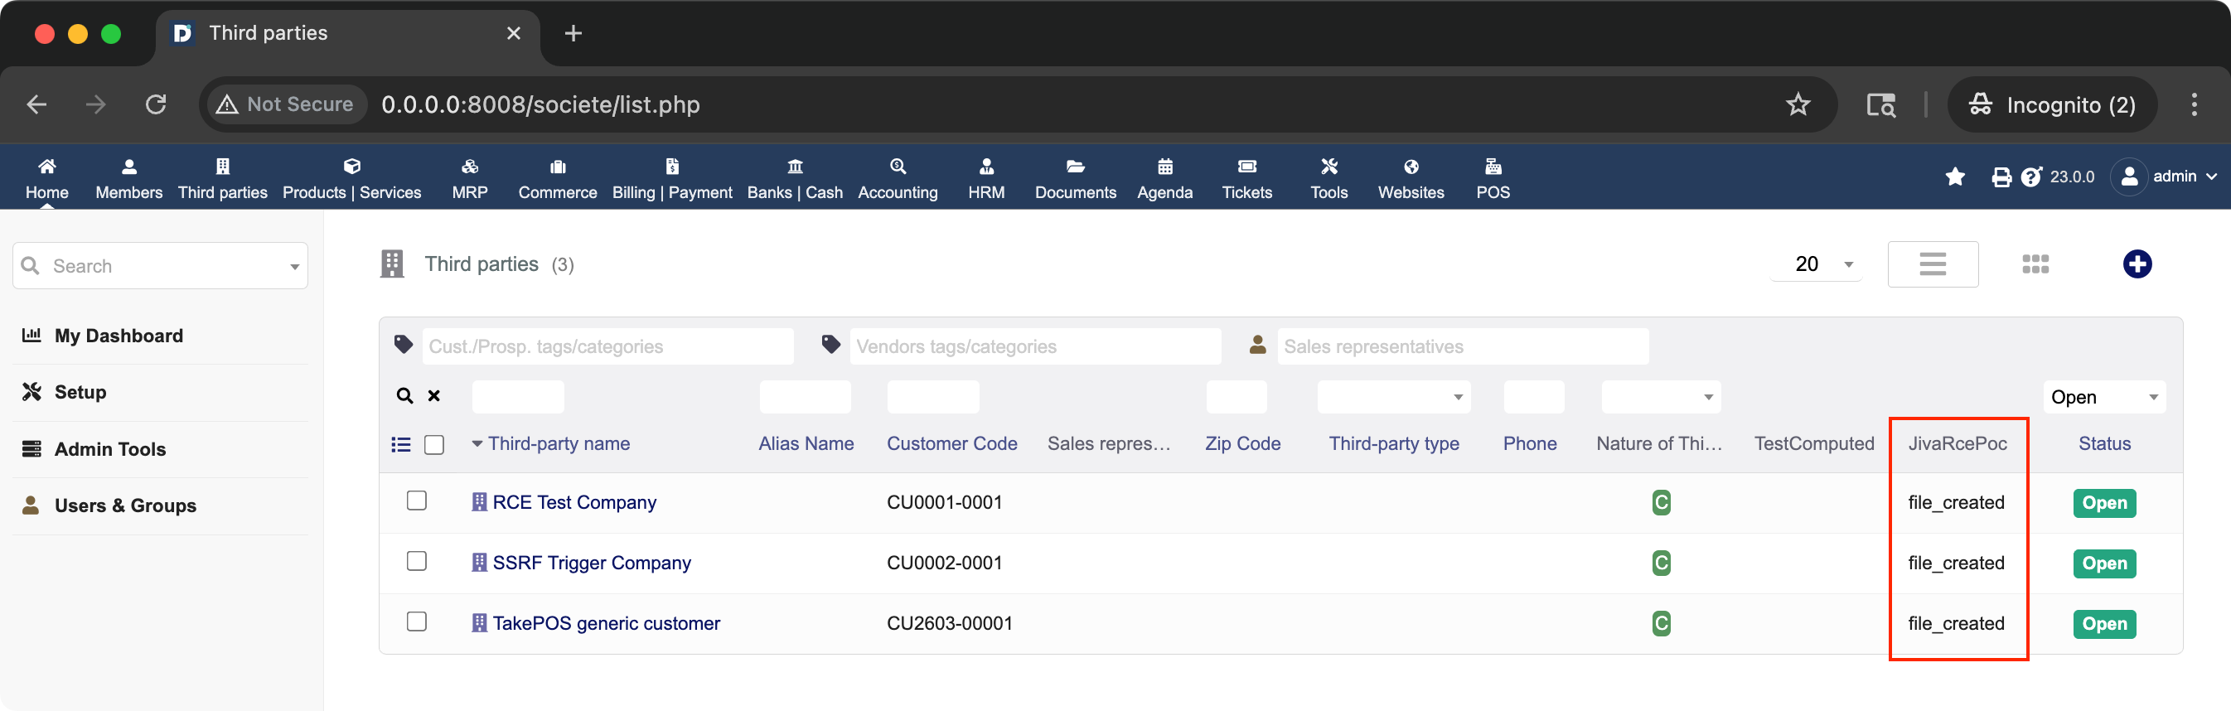The width and height of the screenshot is (2231, 711).
Task: Open the Documents module icon
Action: 1076,167
